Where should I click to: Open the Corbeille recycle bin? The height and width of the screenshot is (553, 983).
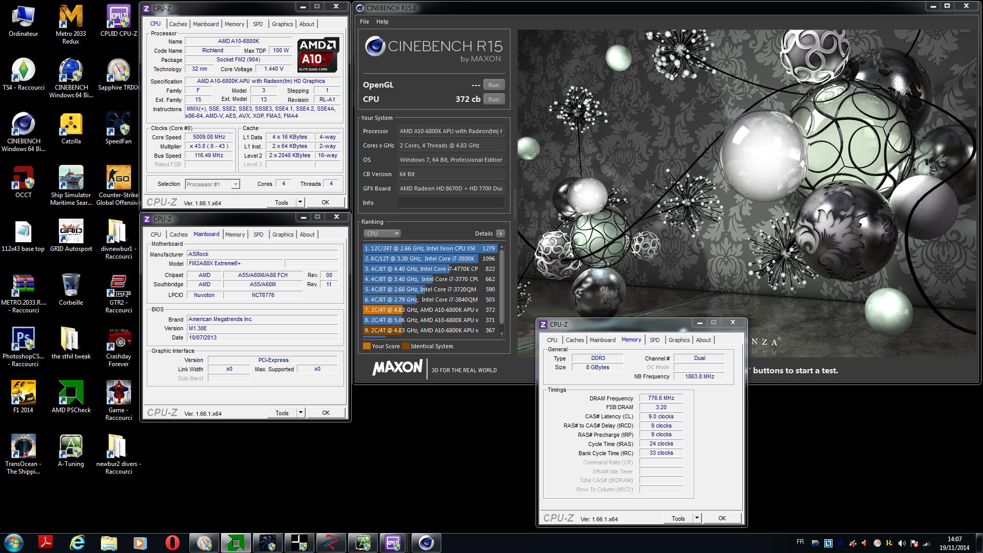71,290
